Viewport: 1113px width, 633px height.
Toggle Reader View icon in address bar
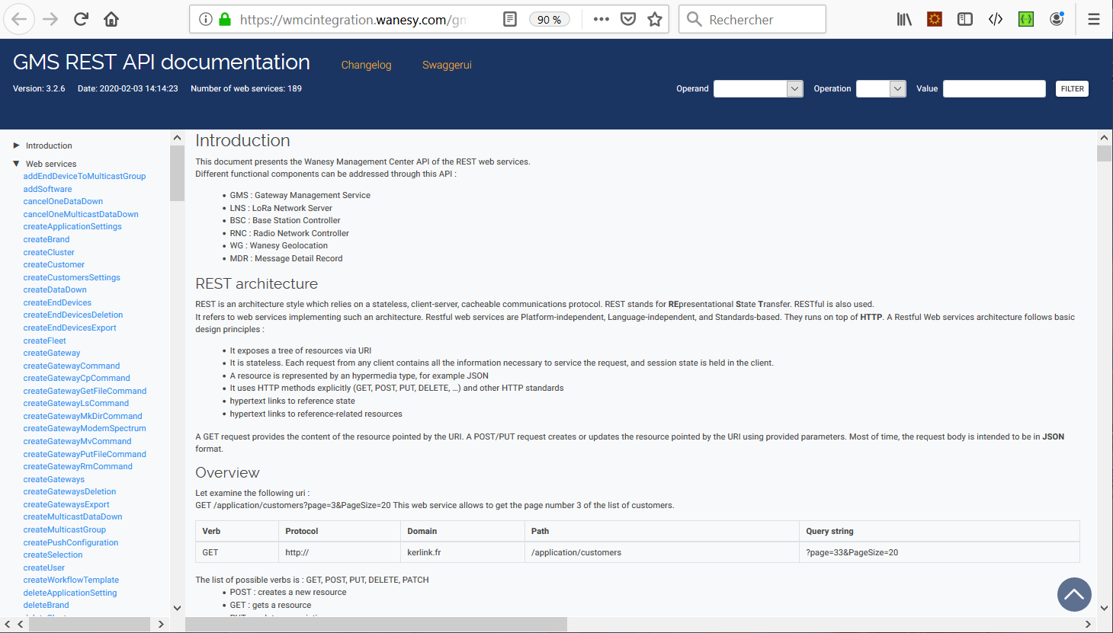(x=510, y=19)
